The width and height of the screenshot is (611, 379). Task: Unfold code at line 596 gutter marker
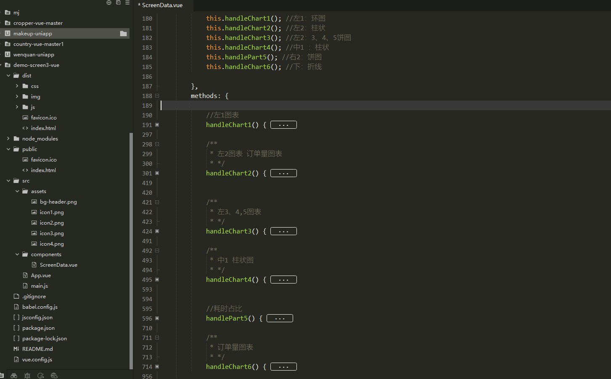pyautogui.click(x=157, y=318)
